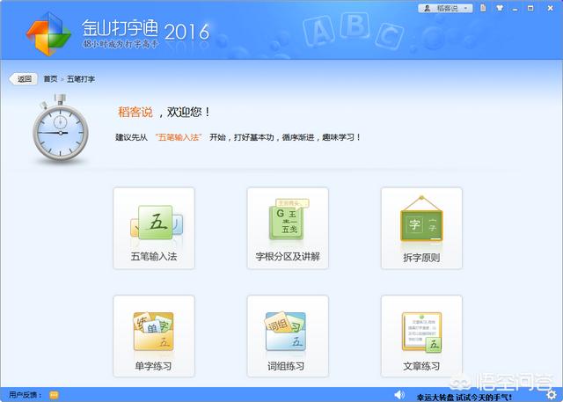Click the stopwatch image
The width and height of the screenshot is (563, 402).
[x=59, y=130]
